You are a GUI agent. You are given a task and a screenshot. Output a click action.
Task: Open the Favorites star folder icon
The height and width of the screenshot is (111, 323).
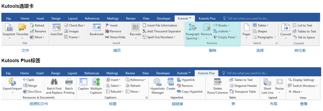click(22, 27)
